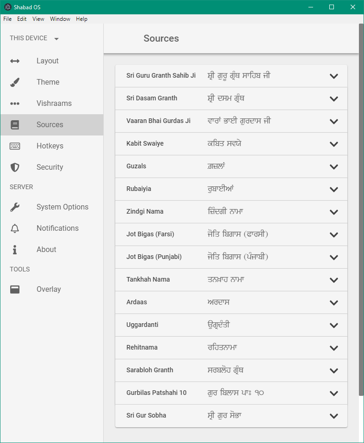The image size is (364, 443).
Task: Open the File menu
Action: click(x=7, y=19)
